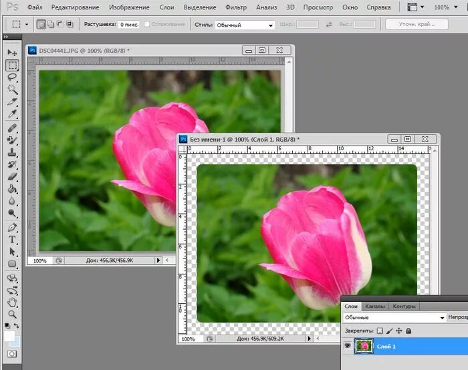Select the Zoom tool

(x=12, y=315)
